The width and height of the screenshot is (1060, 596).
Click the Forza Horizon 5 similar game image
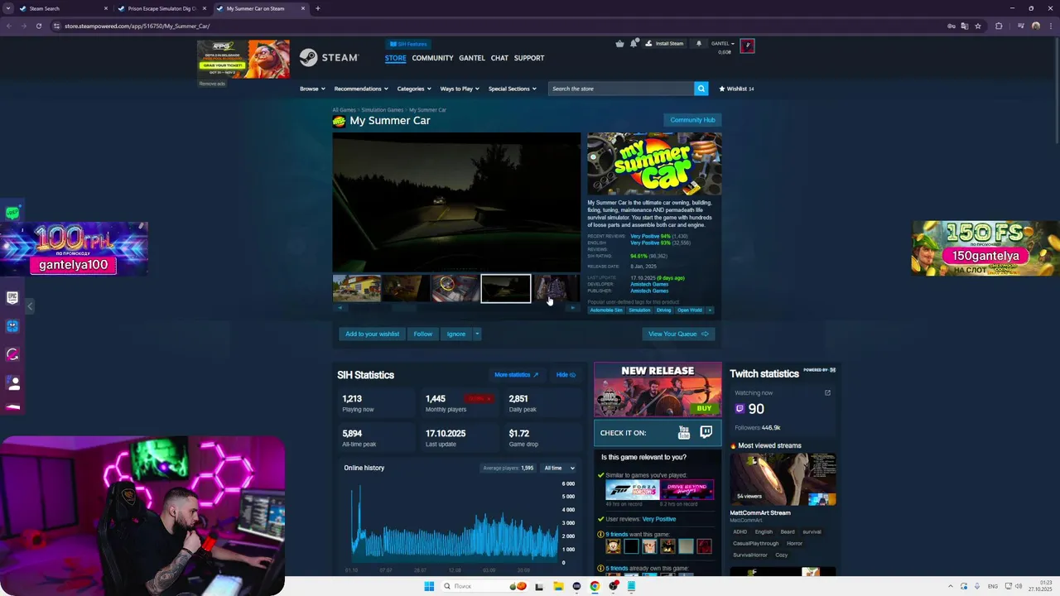point(632,490)
